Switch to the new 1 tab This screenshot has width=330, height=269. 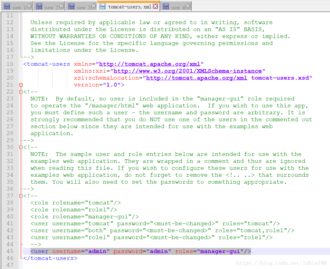pos(17,7)
